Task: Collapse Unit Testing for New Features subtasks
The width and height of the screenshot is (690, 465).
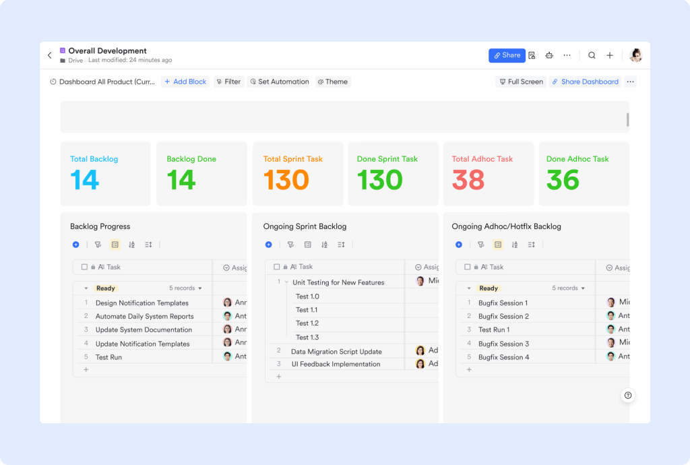Action: tap(286, 282)
